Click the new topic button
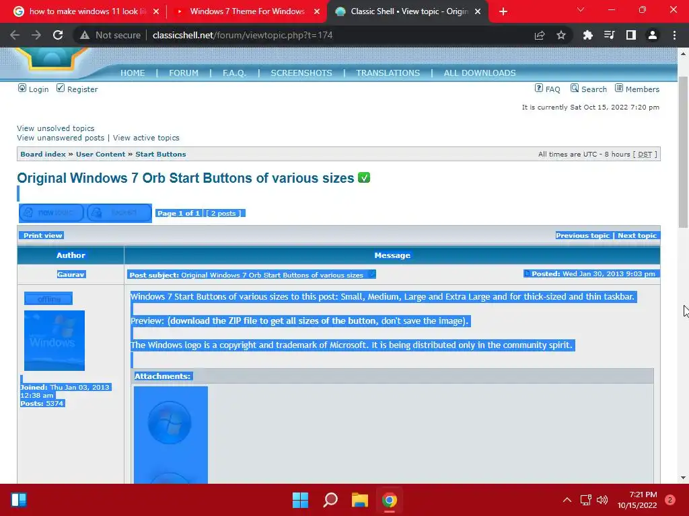The height and width of the screenshot is (516, 689). (51, 213)
